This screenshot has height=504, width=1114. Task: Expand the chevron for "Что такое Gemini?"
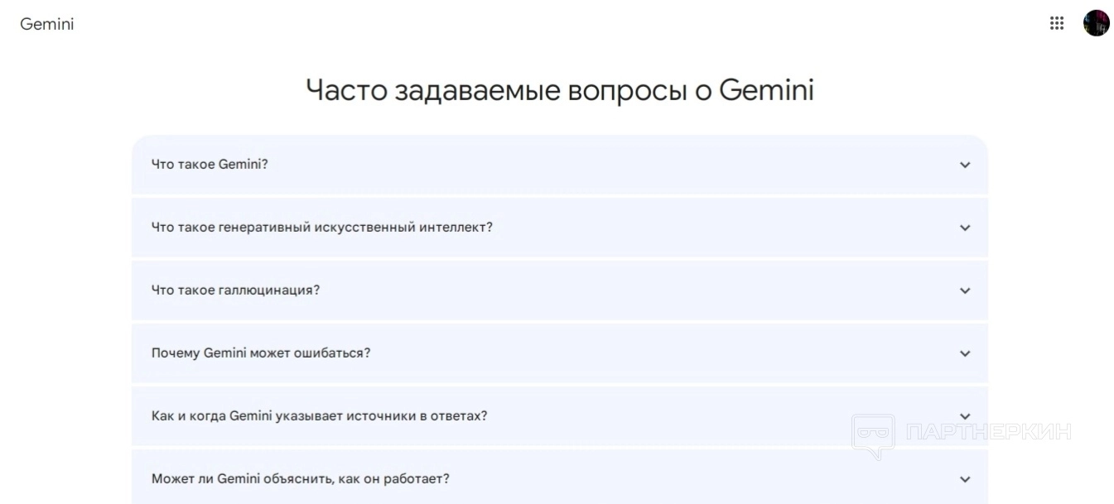964,165
